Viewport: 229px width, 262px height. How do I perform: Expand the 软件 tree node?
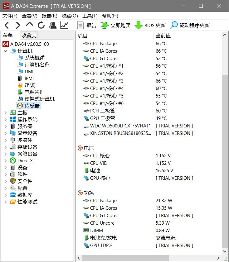6,174
